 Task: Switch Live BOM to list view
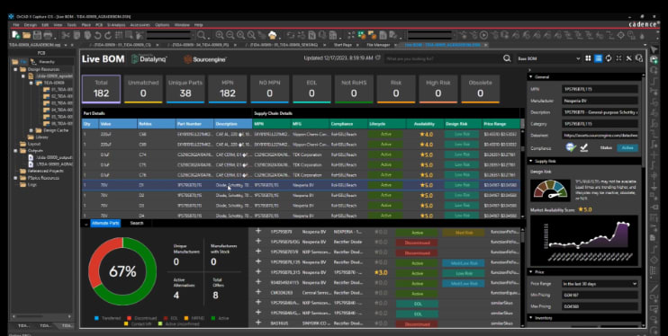[x=598, y=58]
